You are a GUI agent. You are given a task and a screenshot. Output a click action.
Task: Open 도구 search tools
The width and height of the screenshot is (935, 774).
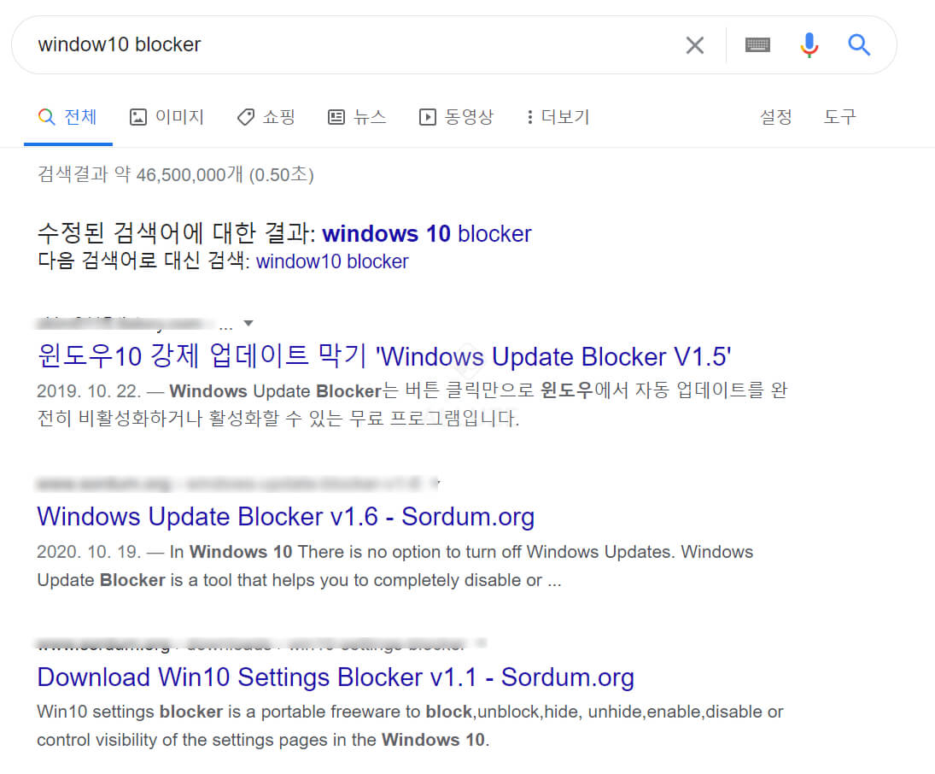[x=839, y=117]
